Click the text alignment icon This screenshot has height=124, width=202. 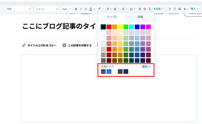pyautogui.click(x=108, y=9)
